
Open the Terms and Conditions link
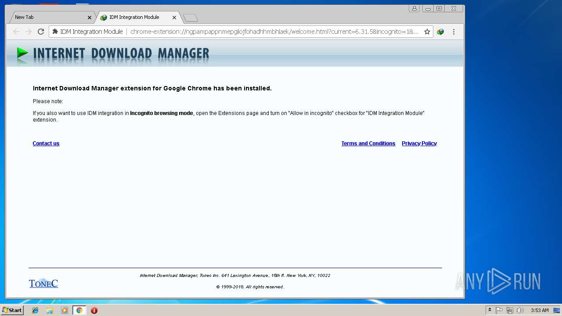[x=368, y=144]
